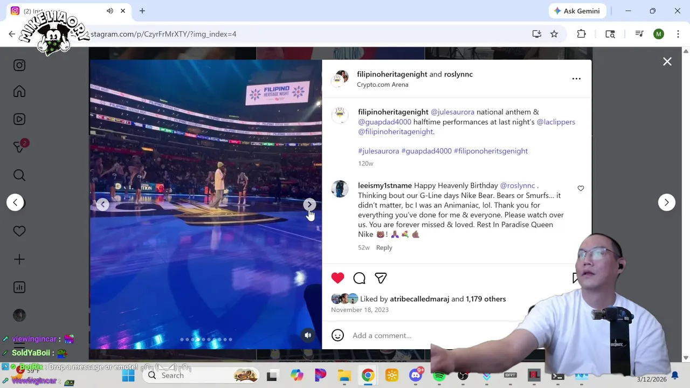Screen dimensions: 690x388
Task: Share the post via the paper plane icon
Action: coord(381,278)
